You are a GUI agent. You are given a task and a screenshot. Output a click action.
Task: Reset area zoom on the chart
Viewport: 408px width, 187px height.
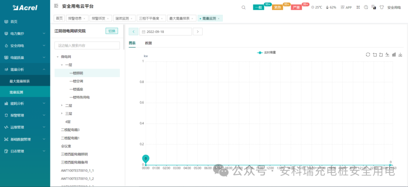click(x=381, y=55)
